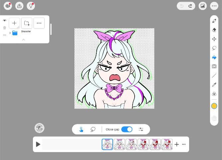Open timeline more options menu
Image resolution: width=222 pixels, height=160 pixels.
click(x=184, y=144)
